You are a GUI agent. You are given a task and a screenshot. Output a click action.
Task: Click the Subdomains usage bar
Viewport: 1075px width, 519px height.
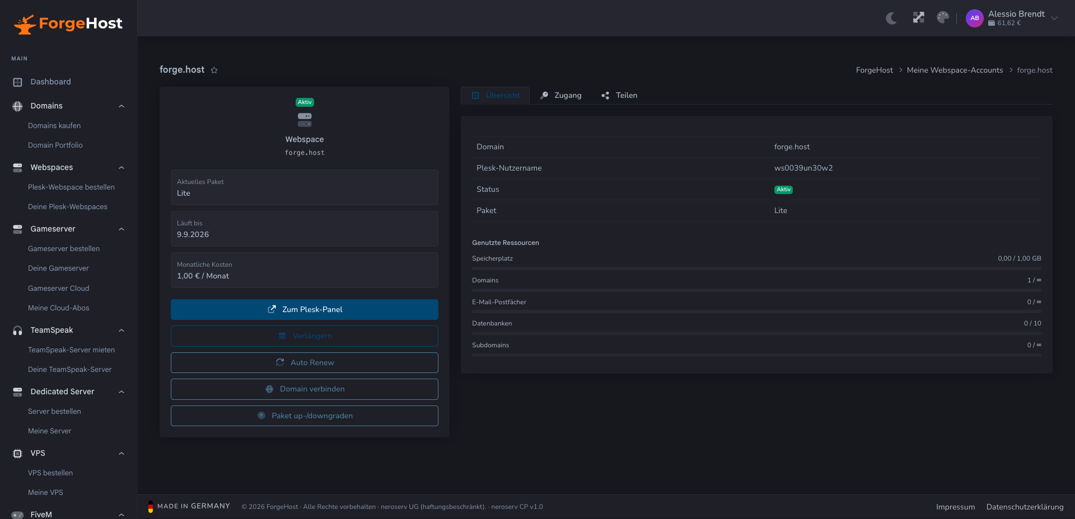point(756,355)
